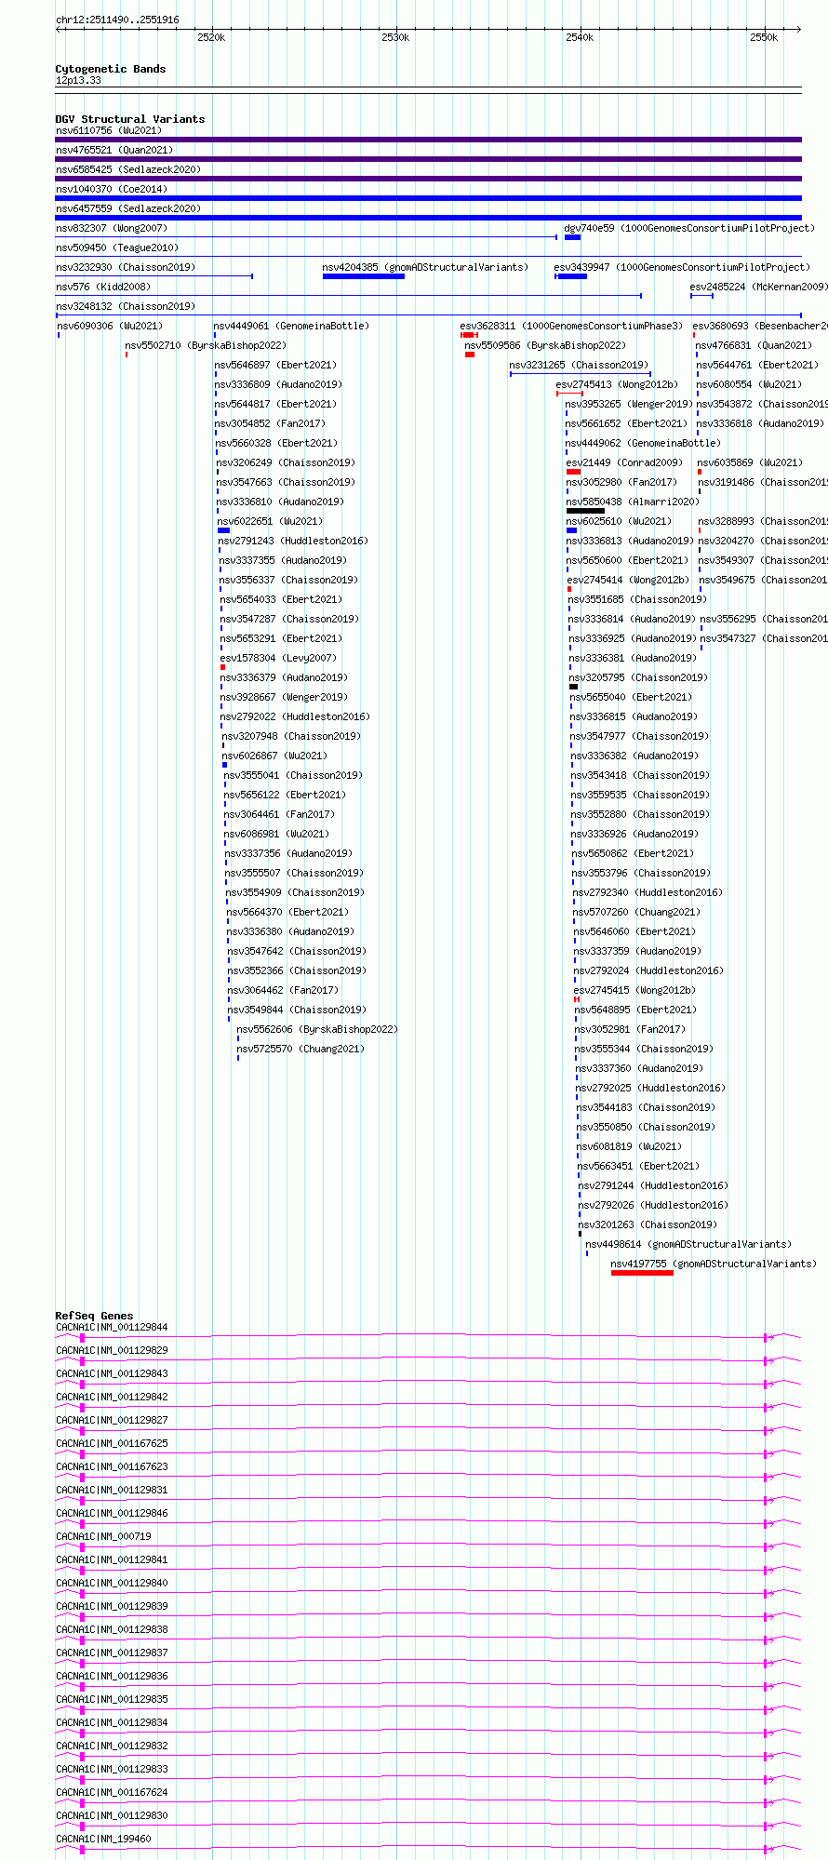Click the 2530k ruler position label
The height and width of the screenshot is (1860, 828).
395,37
